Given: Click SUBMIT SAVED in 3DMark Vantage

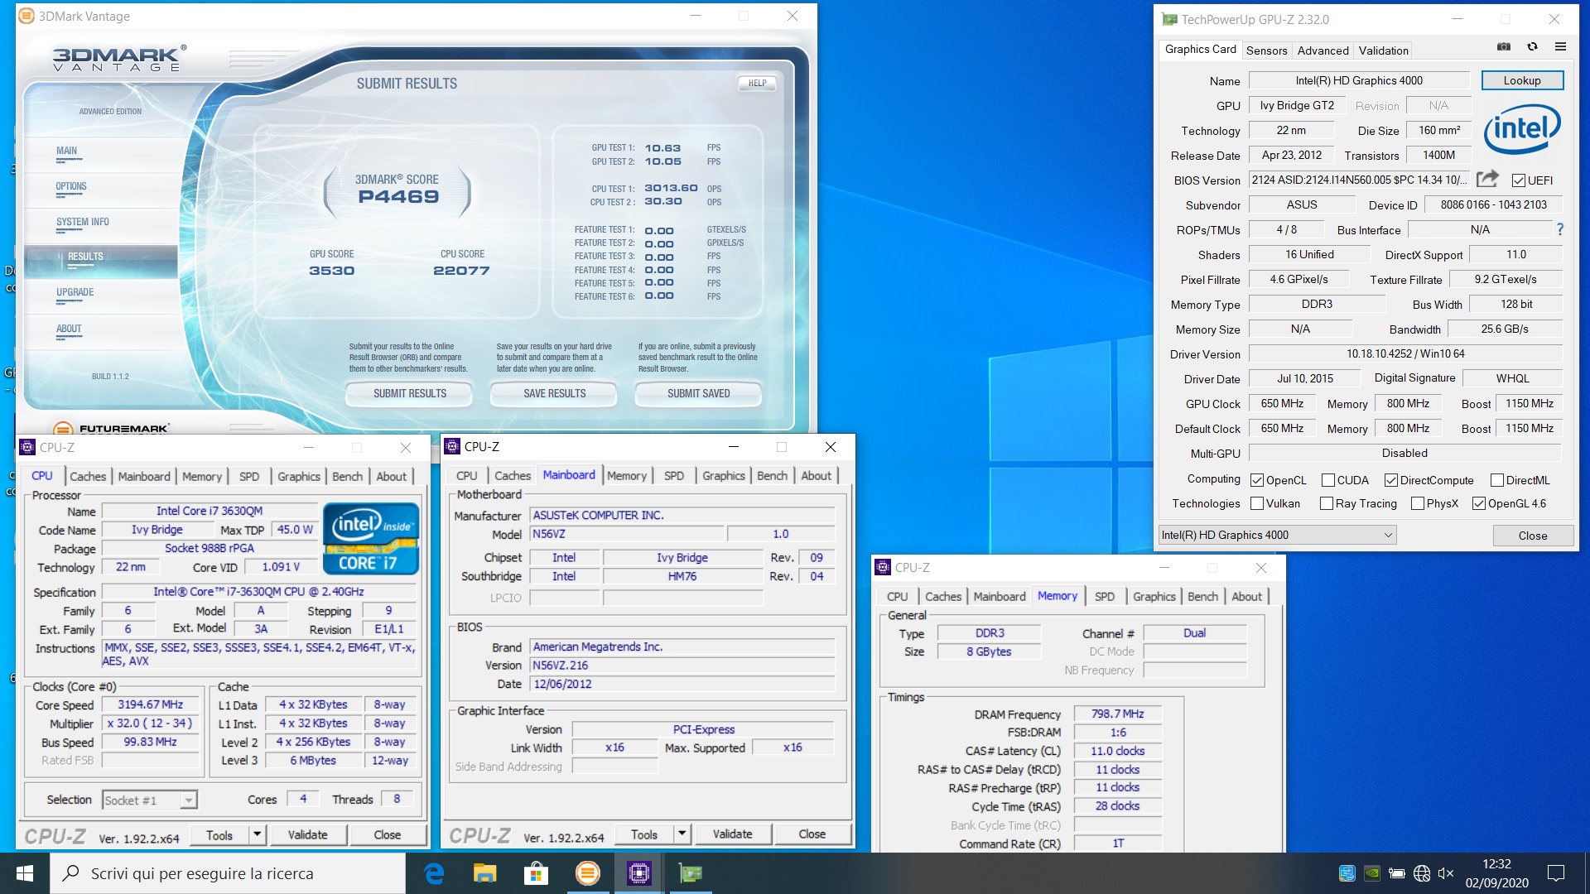Looking at the screenshot, I should [x=698, y=394].
